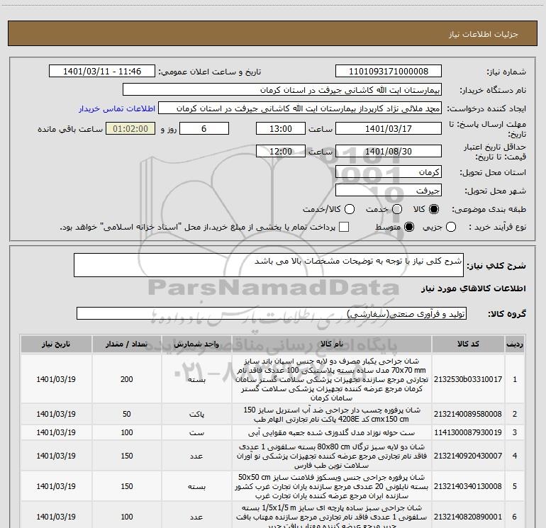
Task: Click the delivery province field کرمان
Action: pyautogui.click(x=389, y=172)
